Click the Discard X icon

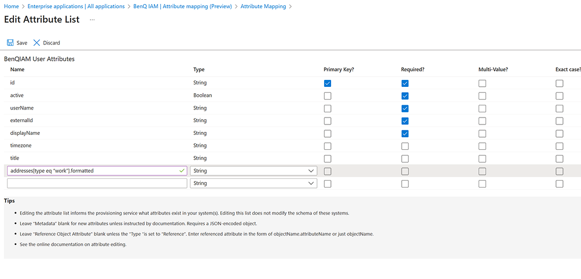click(x=37, y=43)
